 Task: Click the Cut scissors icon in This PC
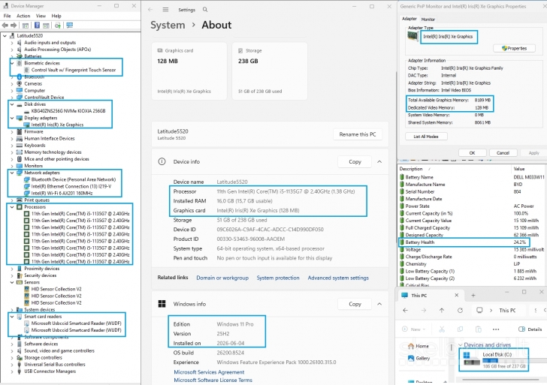pos(442,329)
